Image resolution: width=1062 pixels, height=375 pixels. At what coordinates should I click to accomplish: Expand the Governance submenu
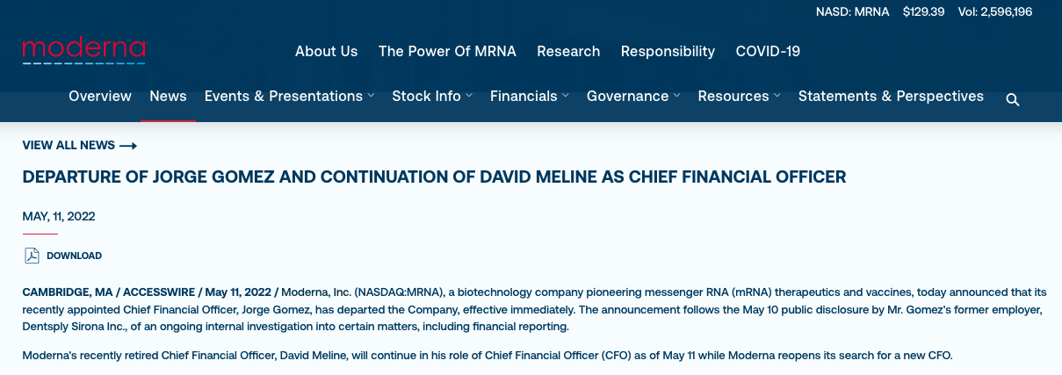[633, 97]
